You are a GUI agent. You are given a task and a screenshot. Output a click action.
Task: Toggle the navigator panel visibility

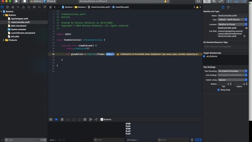tap(230, 1)
